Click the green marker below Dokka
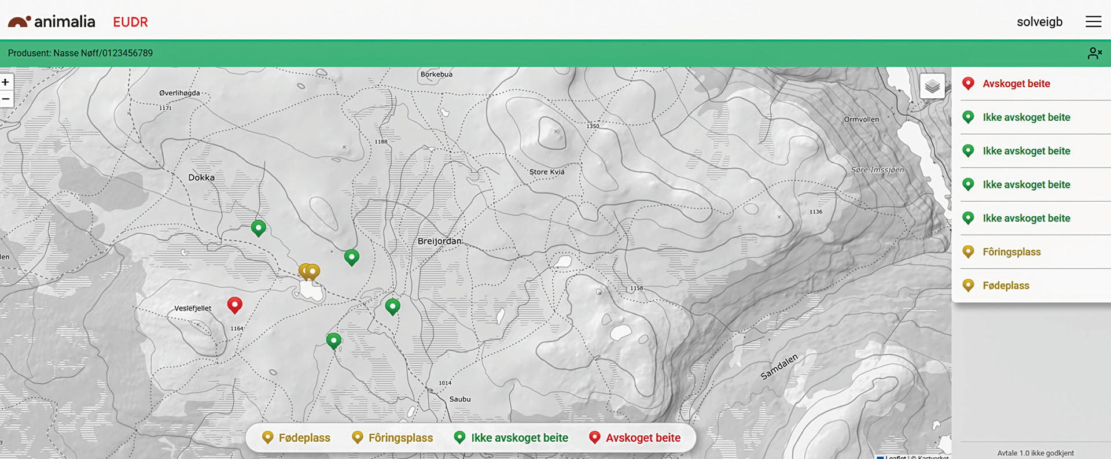The width and height of the screenshot is (1111, 459). click(x=259, y=227)
